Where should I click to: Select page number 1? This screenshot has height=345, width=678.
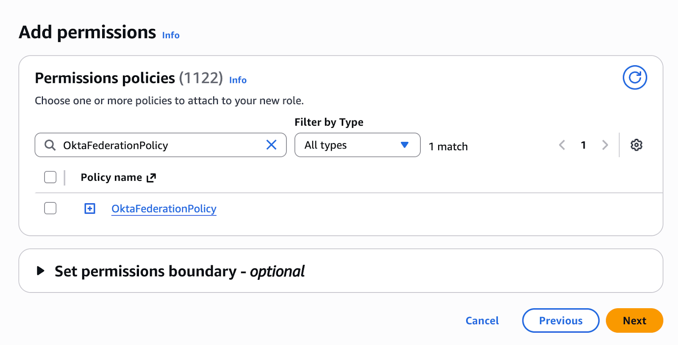[583, 145]
